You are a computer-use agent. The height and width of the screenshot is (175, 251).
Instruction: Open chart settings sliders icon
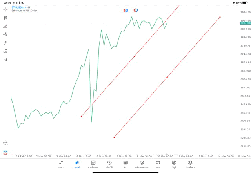[x=5, y=34]
